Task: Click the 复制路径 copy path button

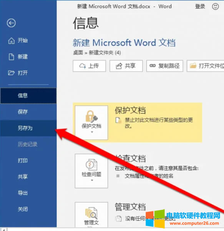Action: [165, 66]
